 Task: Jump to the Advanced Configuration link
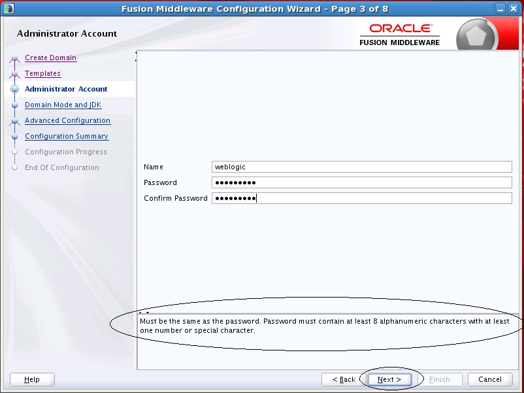tap(67, 120)
